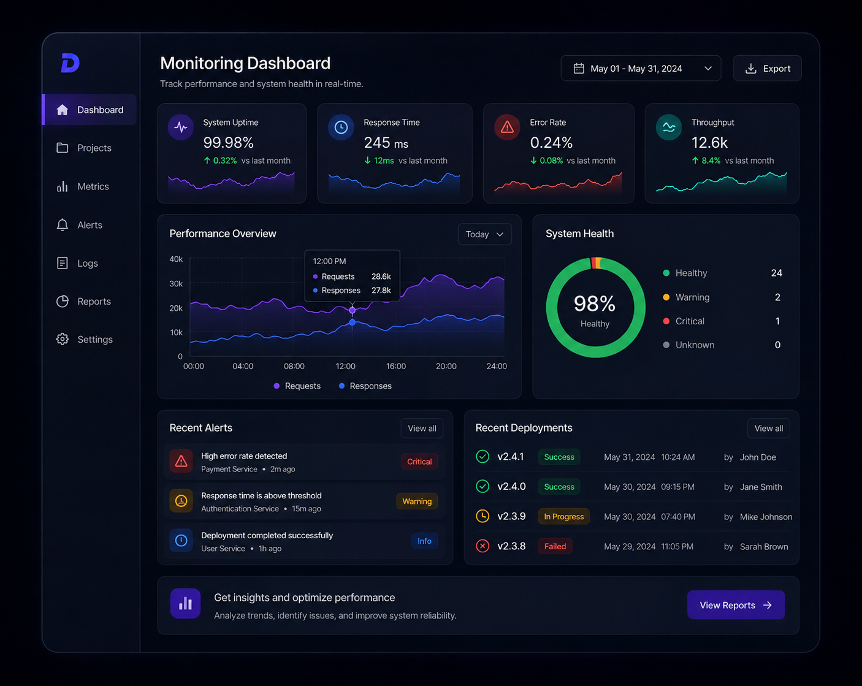Click the Critical badge on High error rate alert
The image size is (862, 686).
pyautogui.click(x=419, y=462)
